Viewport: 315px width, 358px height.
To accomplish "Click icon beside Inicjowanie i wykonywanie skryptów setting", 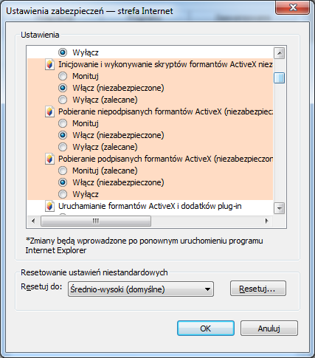I will pos(49,64).
